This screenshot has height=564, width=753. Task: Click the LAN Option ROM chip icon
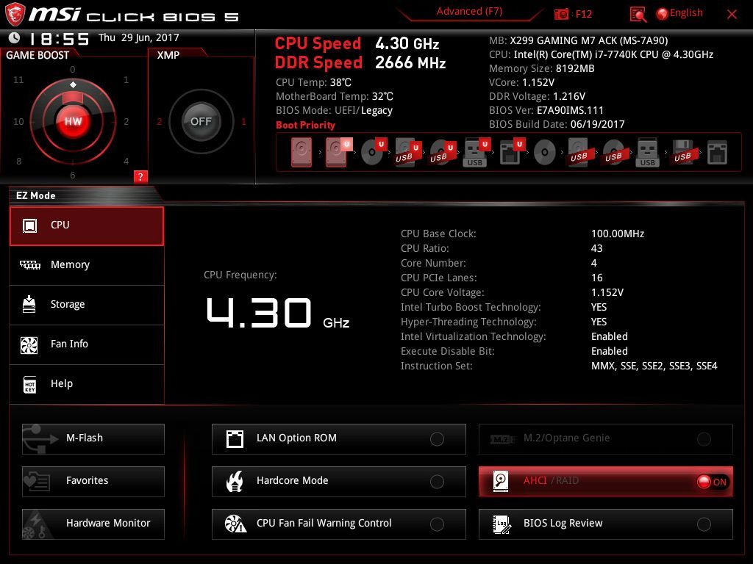pyautogui.click(x=235, y=439)
